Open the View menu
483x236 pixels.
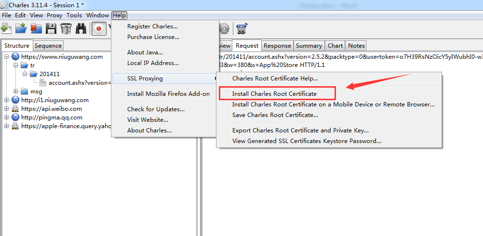tap(36, 15)
